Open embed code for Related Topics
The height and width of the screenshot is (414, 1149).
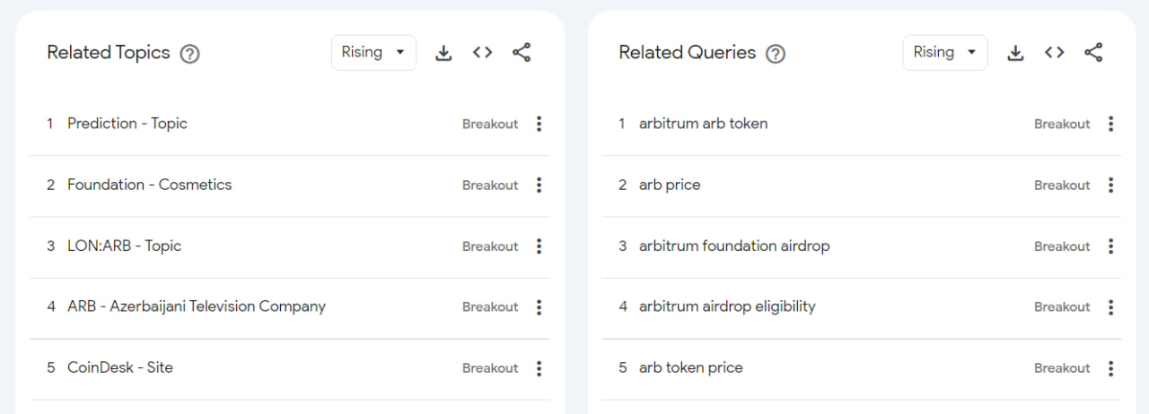point(483,53)
